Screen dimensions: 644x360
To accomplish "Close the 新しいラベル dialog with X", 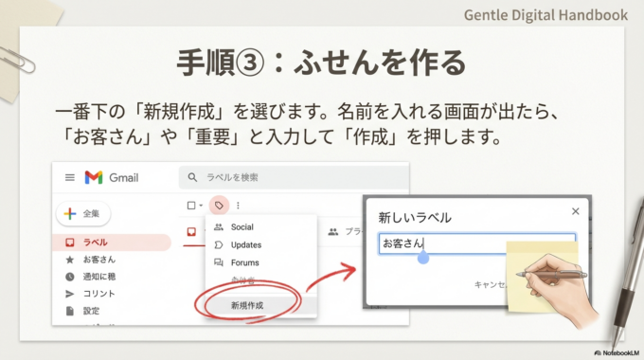I will tap(576, 211).
